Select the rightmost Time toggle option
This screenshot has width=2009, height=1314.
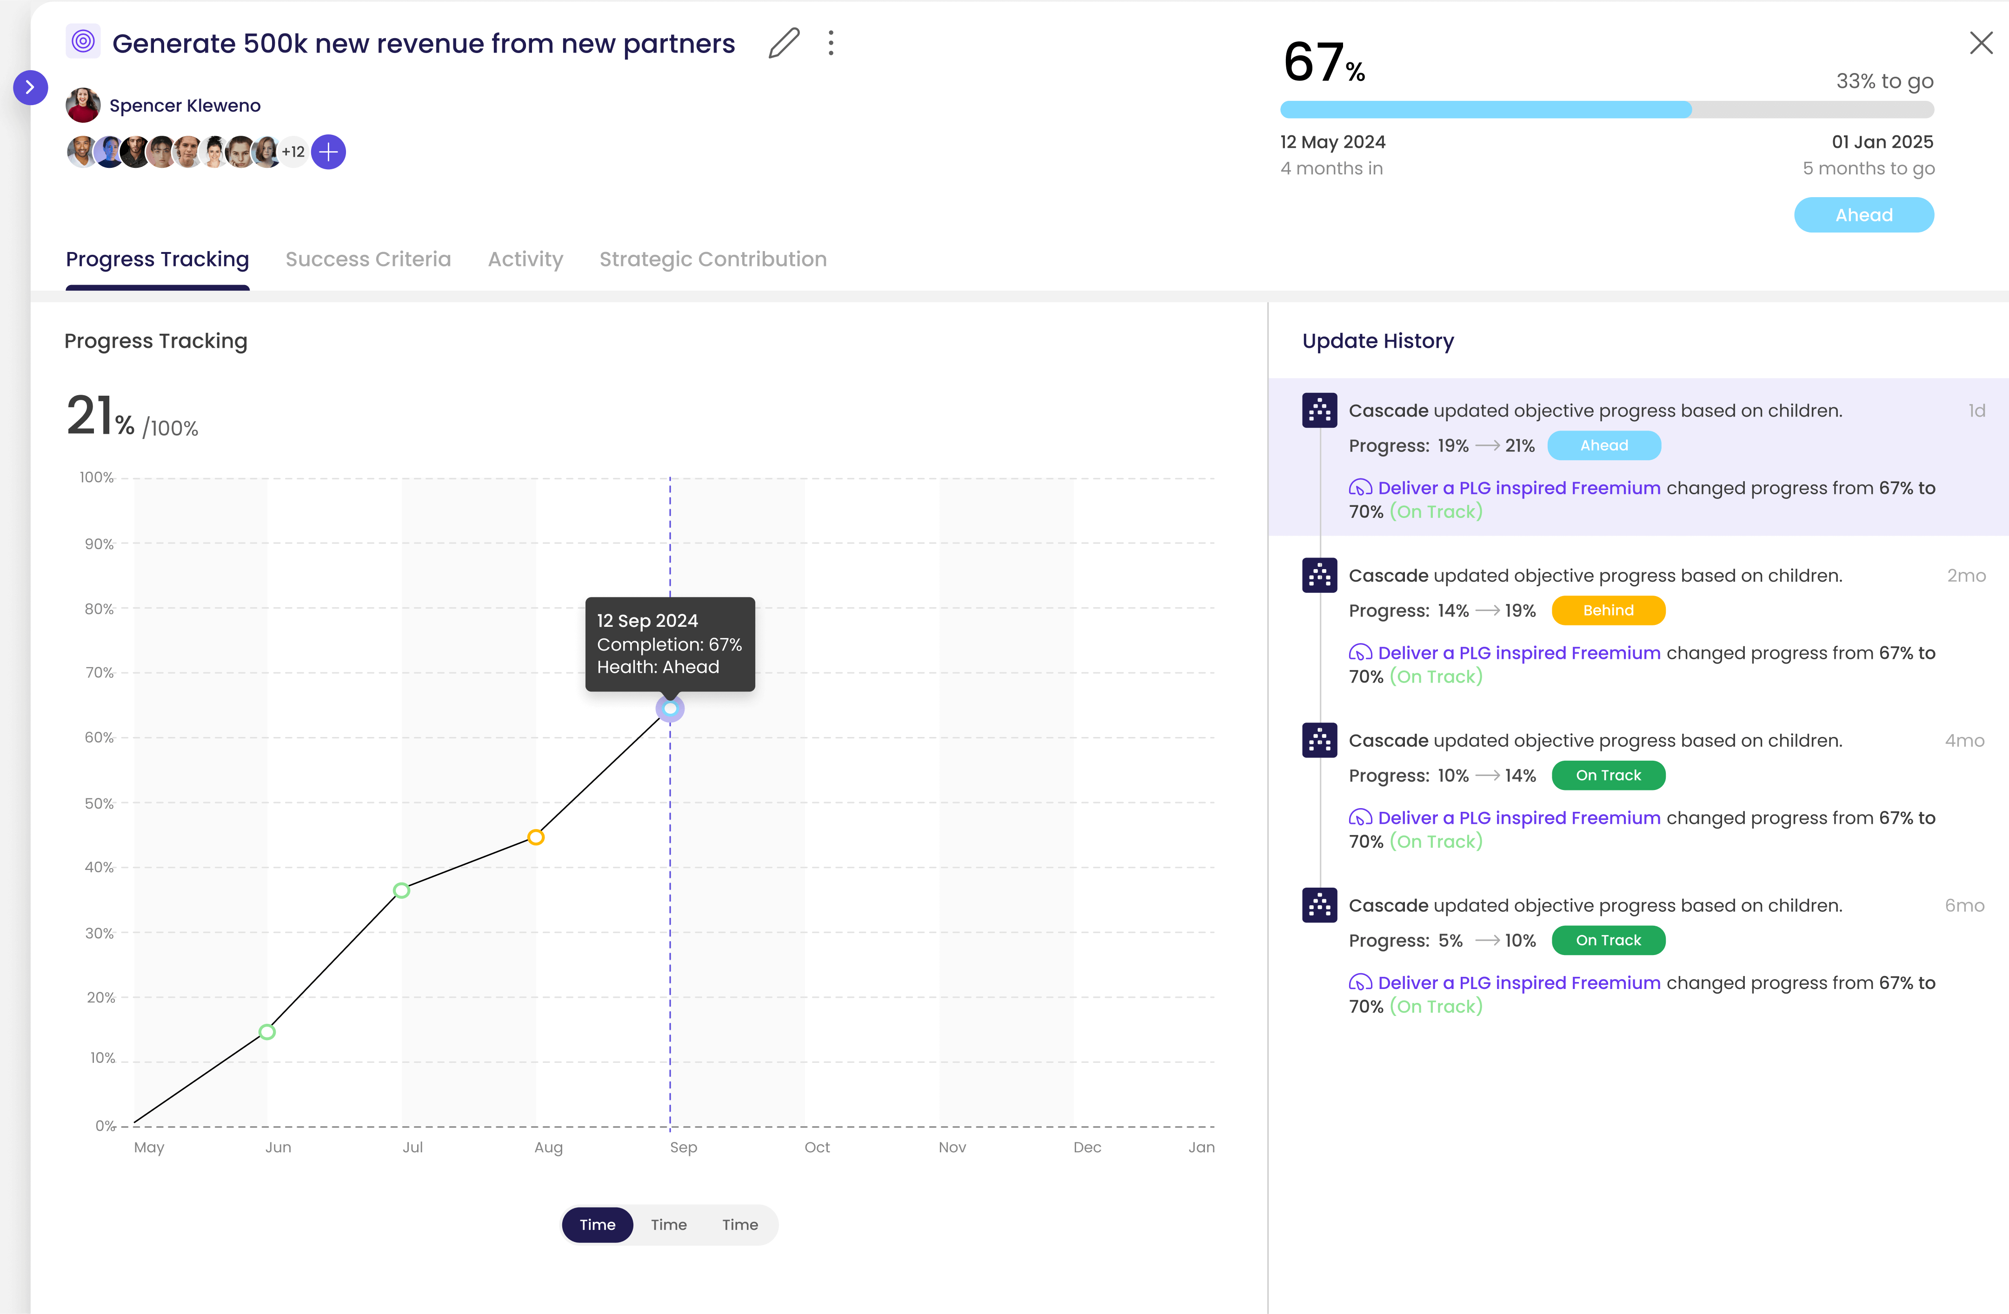pyautogui.click(x=739, y=1225)
